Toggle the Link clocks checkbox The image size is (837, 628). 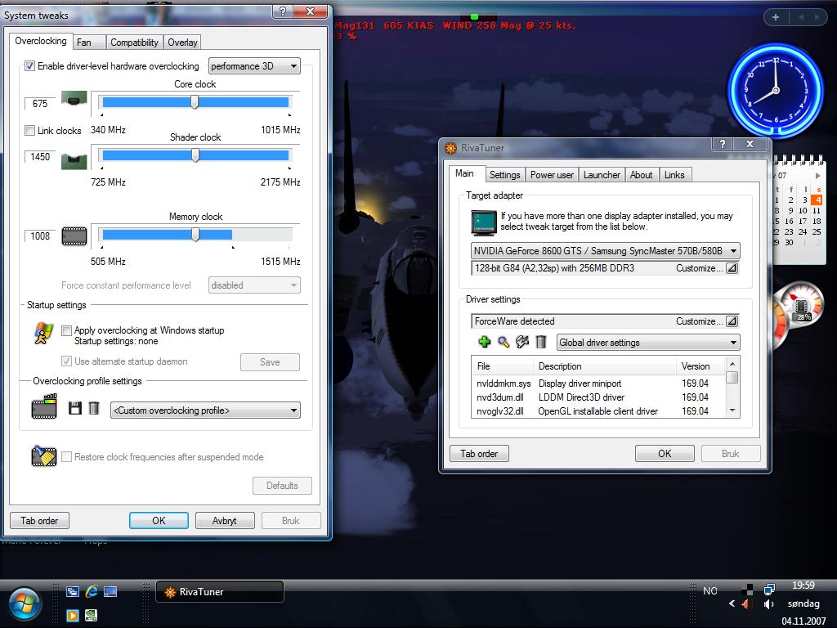(x=30, y=130)
